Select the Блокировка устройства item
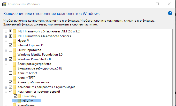The image size is (176, 106). (x=34, y=64)
